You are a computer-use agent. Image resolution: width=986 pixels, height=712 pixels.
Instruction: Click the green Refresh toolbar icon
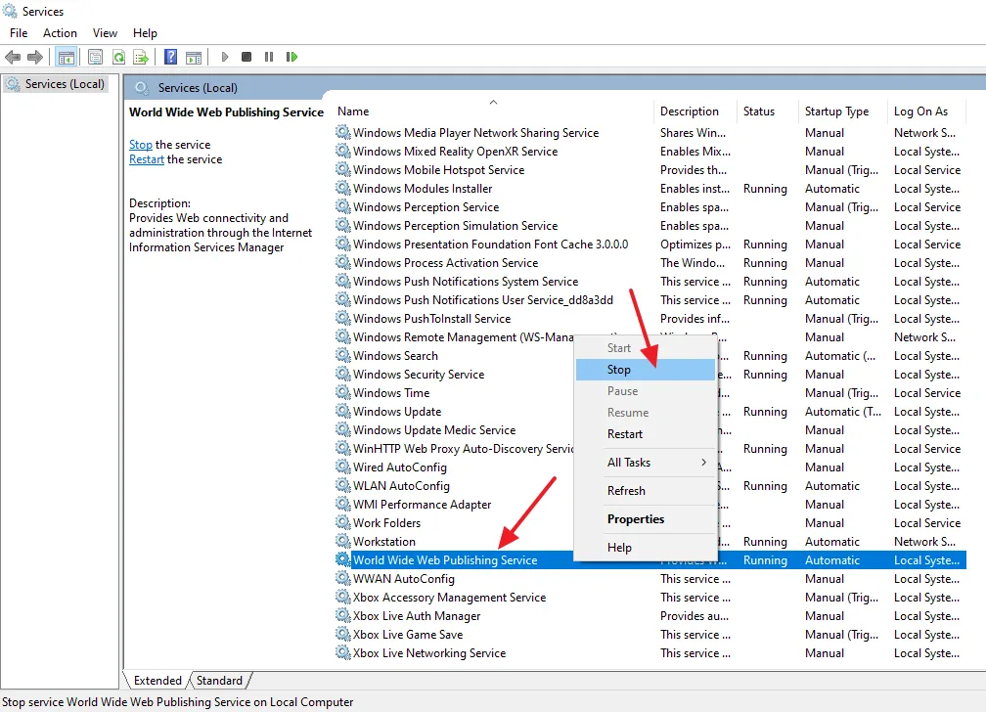118,58
